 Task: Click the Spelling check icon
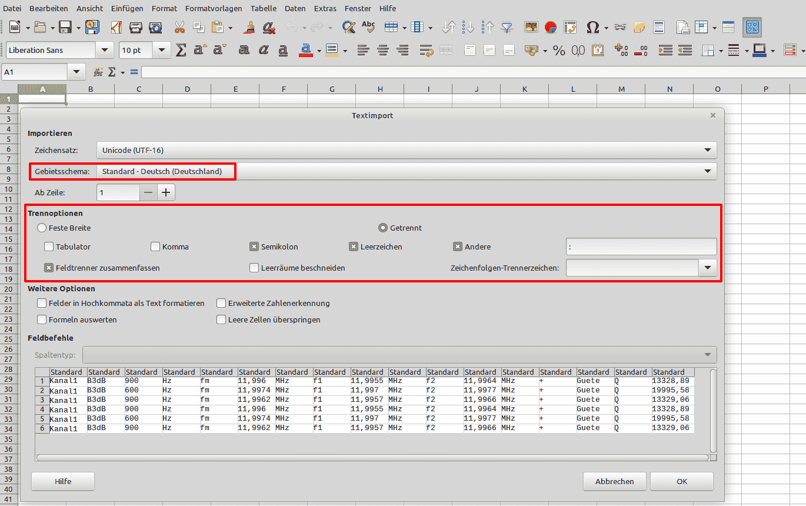pyautogui.click(x=368, y=27)
